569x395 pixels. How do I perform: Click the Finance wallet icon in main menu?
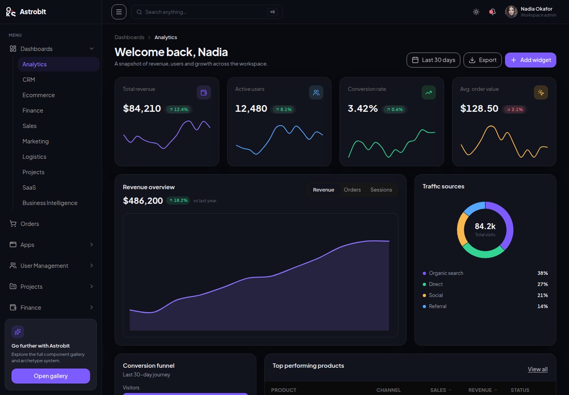pos(13,307)
